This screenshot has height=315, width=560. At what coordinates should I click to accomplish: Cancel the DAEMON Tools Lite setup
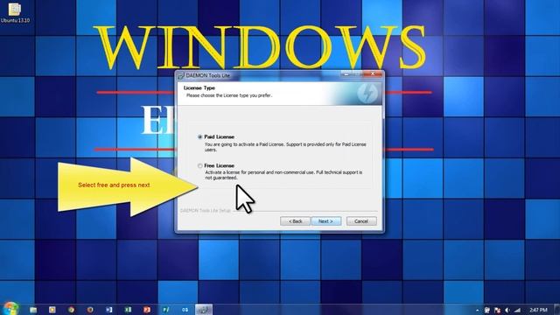[361, 221]
